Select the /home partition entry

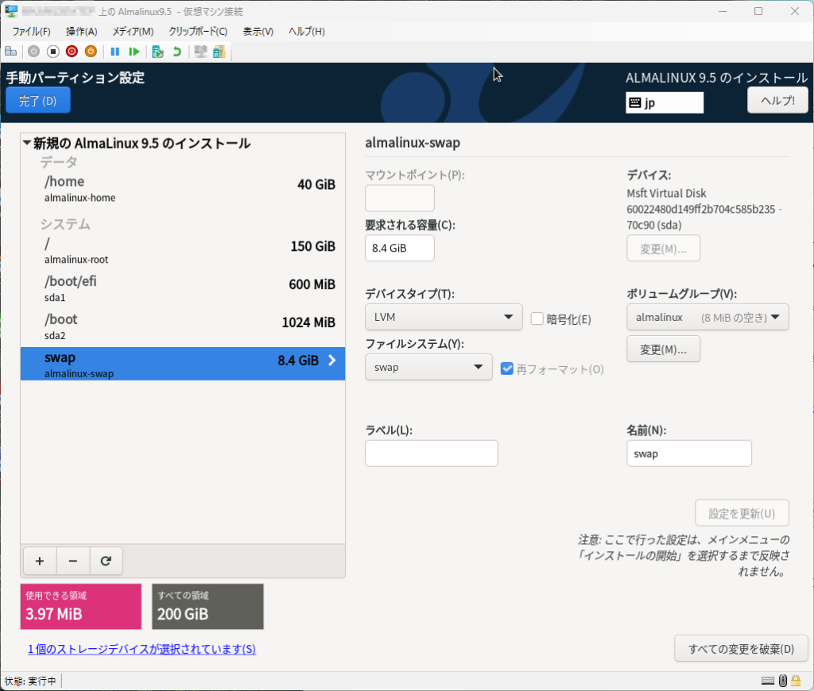[x=183, y=189]
